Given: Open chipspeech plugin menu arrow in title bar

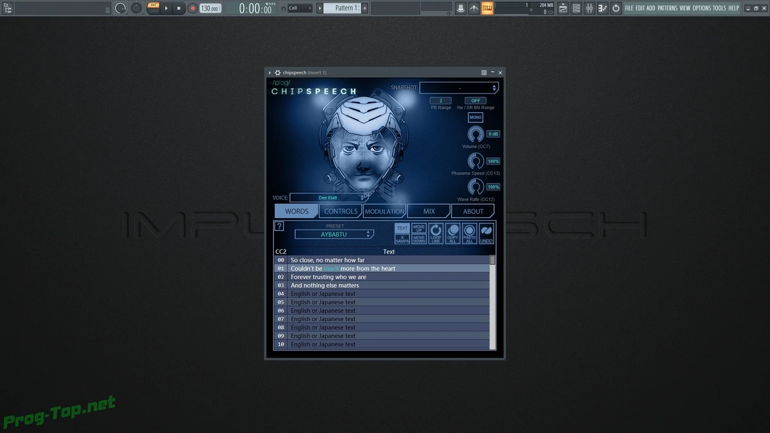Looking at the screenshot, I should (x=271, y=72).
